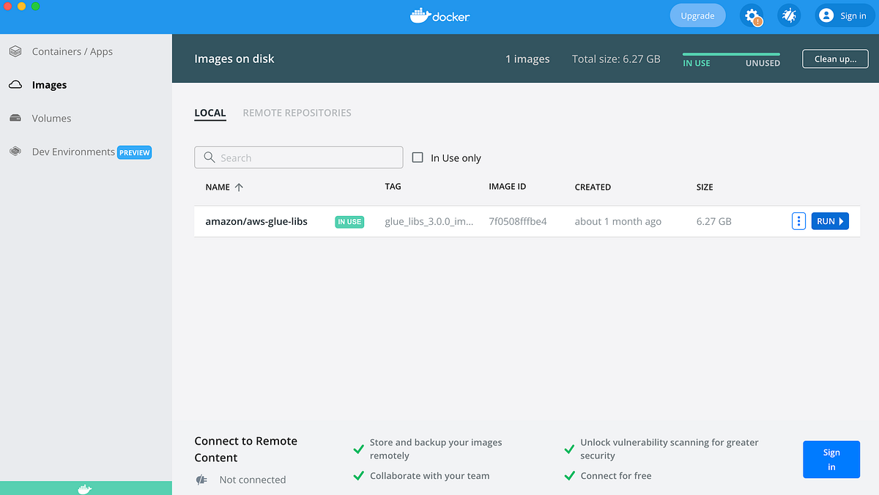The height and width of the screenshot is (495, 879).
Task: Click the Clean up button
Action: pyautogui.click(x=835, y=59)
